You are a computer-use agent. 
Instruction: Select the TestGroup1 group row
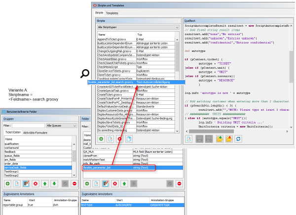[38, 172]
